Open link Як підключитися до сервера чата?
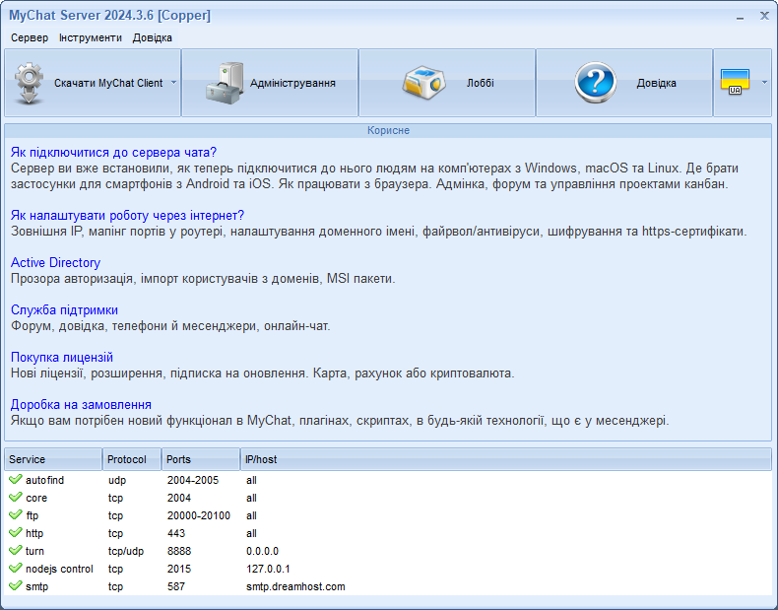The image size is (778, 610). (113, 153)
